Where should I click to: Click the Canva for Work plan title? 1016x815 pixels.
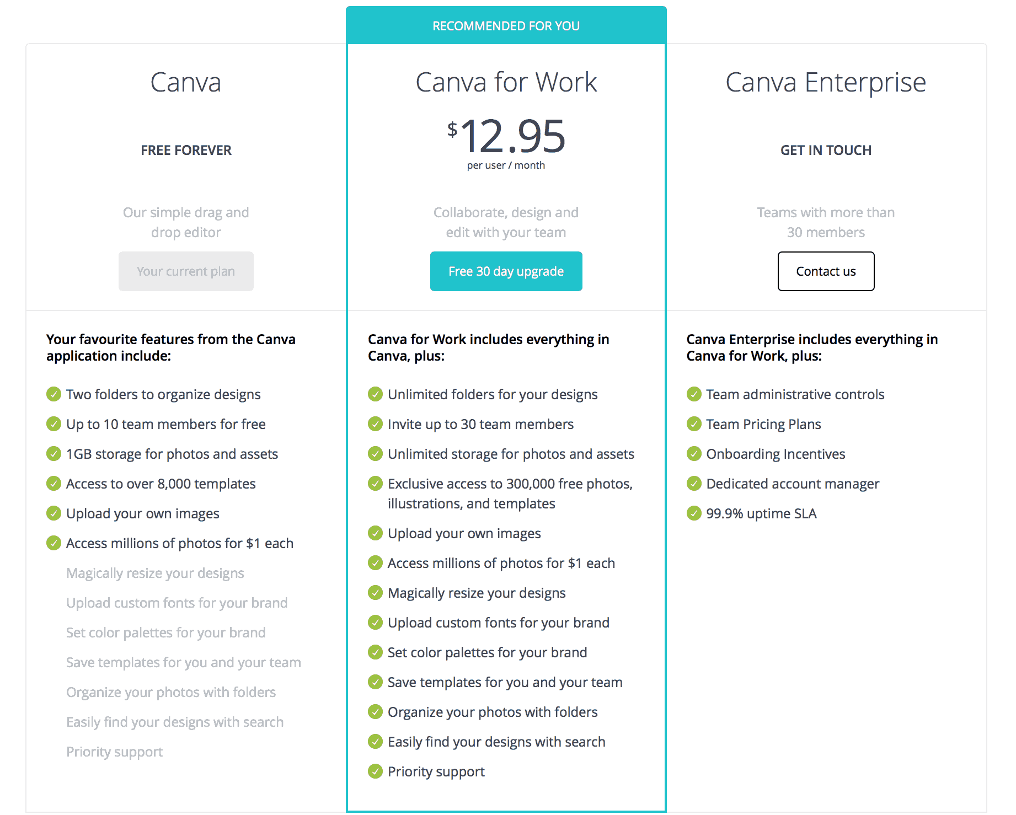(506, 82)
